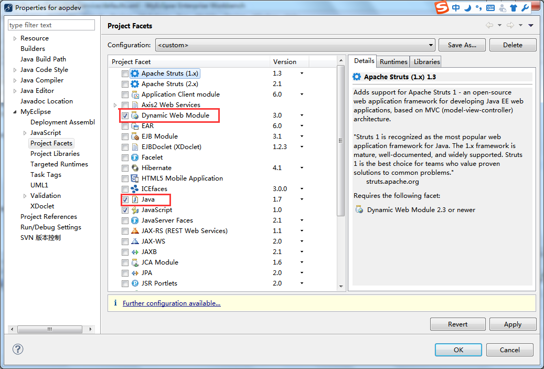Image resolution: width=544 pixels, height=369 pixels.
Task: Click the Java facet J icon
Action: click(x=135, y=199)
